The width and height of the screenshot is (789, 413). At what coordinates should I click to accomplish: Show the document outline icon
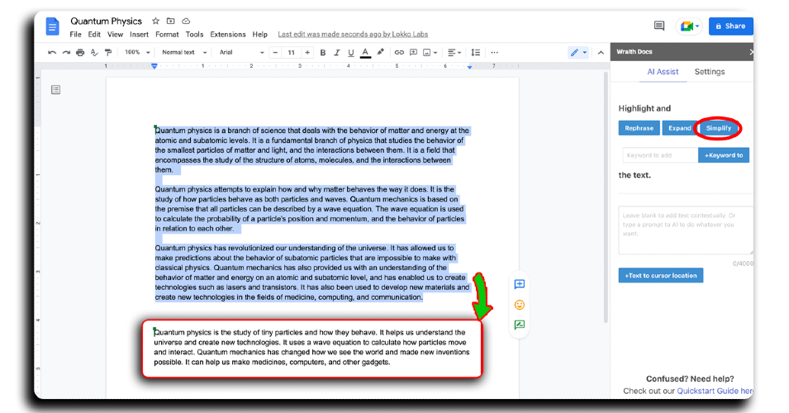[x=56, y=89]
